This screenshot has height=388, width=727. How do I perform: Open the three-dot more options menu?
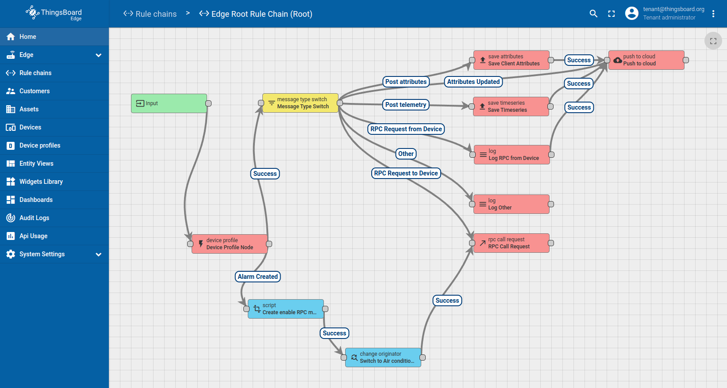[713, 14]
